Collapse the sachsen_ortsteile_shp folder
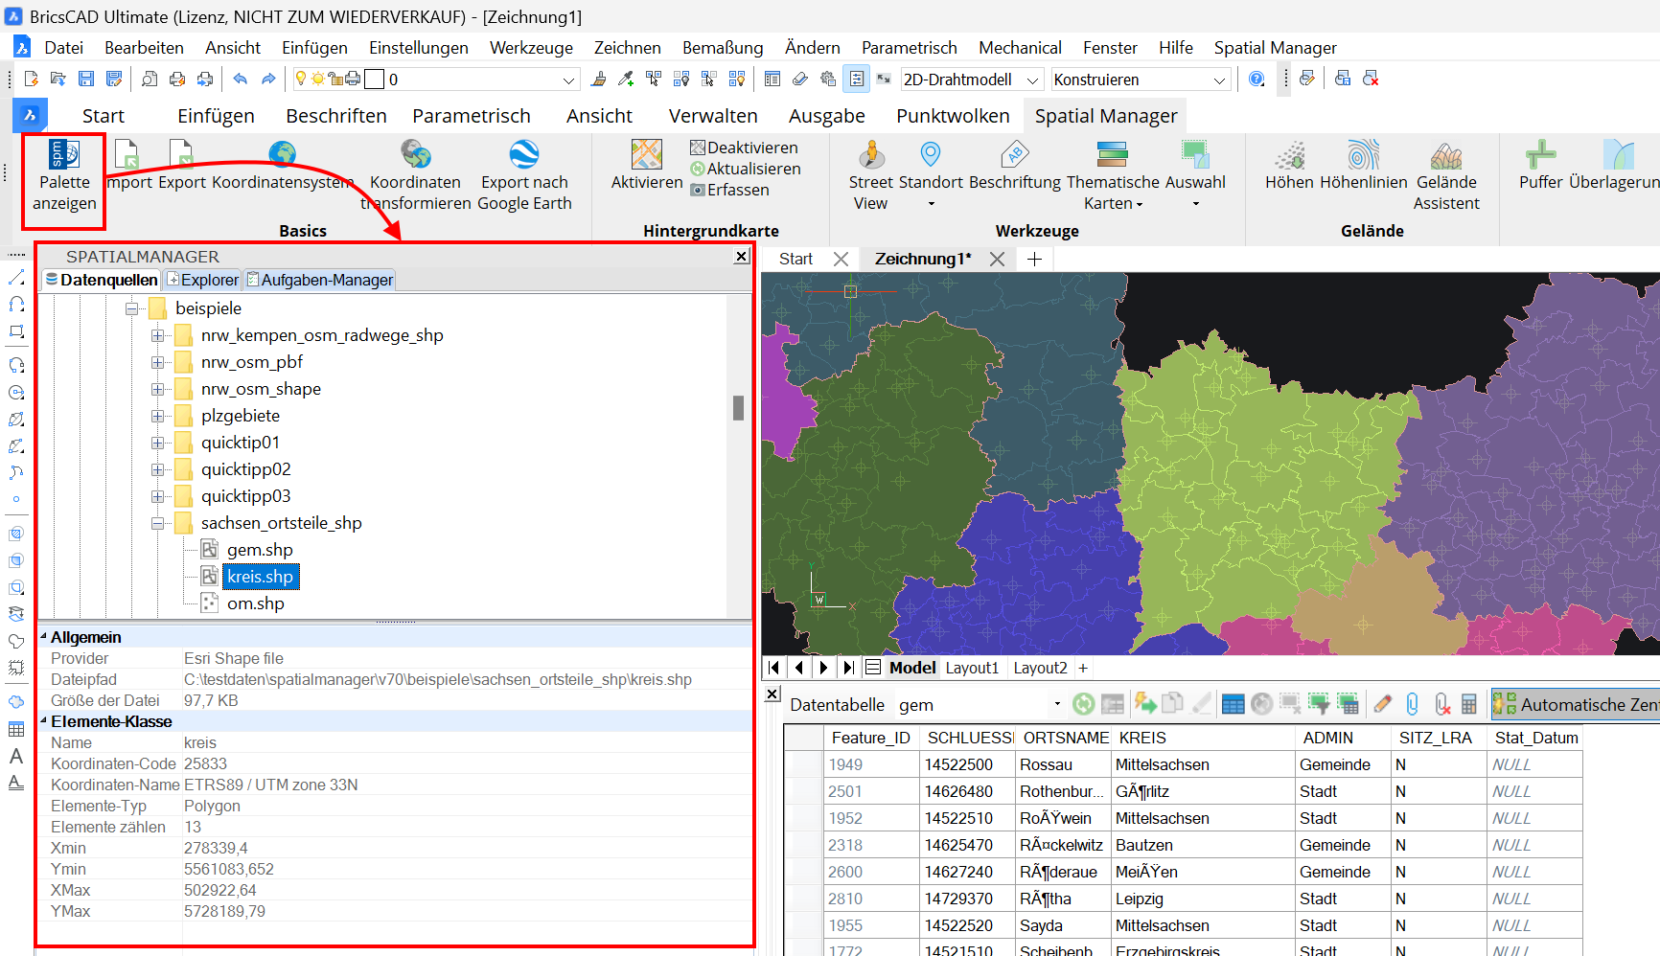The height and width of the screenshot is (956, 1660). tap(158, 522)
